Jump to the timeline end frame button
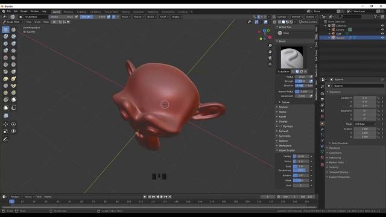Screen dimensions: 386x217 [x=169, y=197]
